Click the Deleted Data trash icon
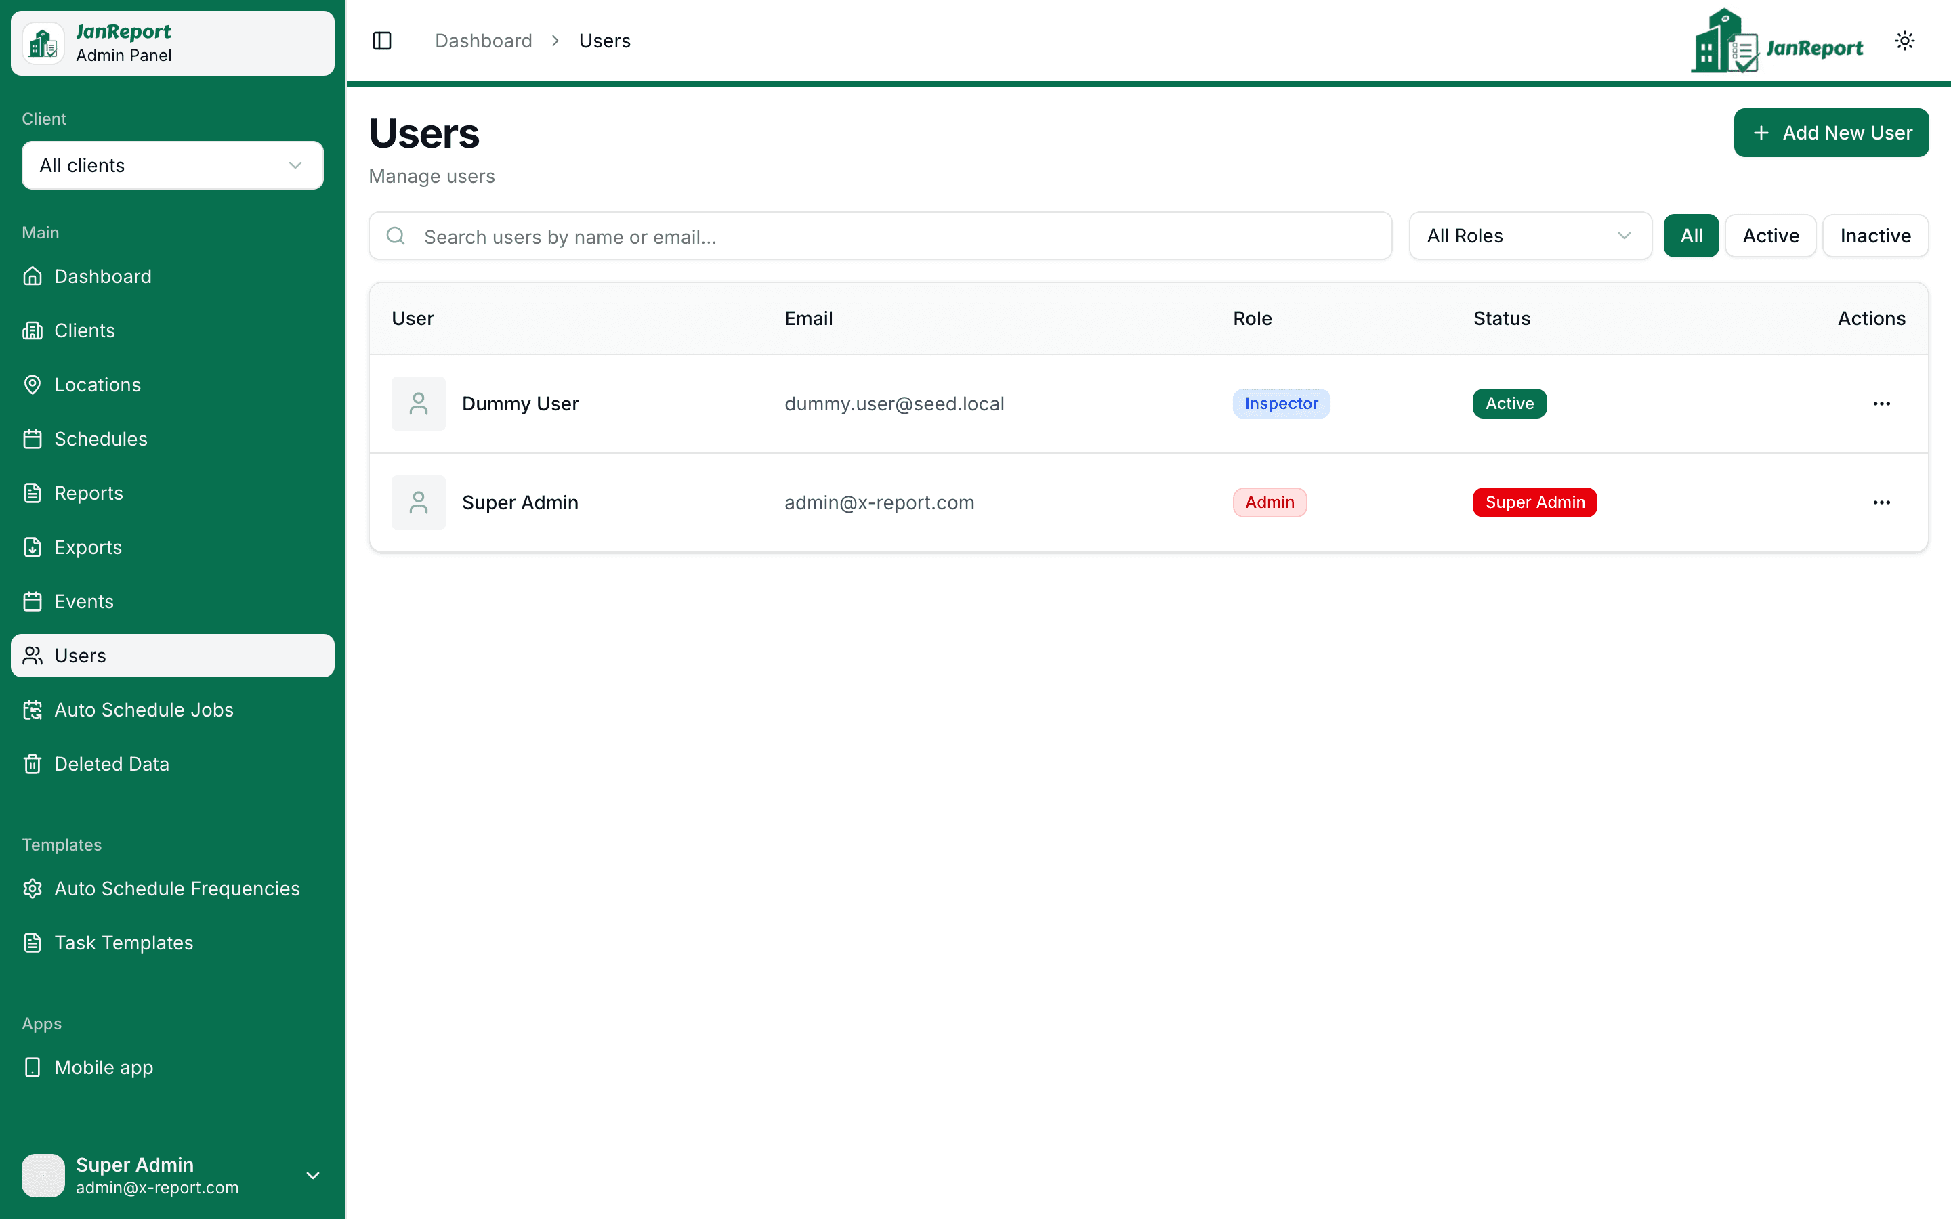 click(x=33, y=763)
